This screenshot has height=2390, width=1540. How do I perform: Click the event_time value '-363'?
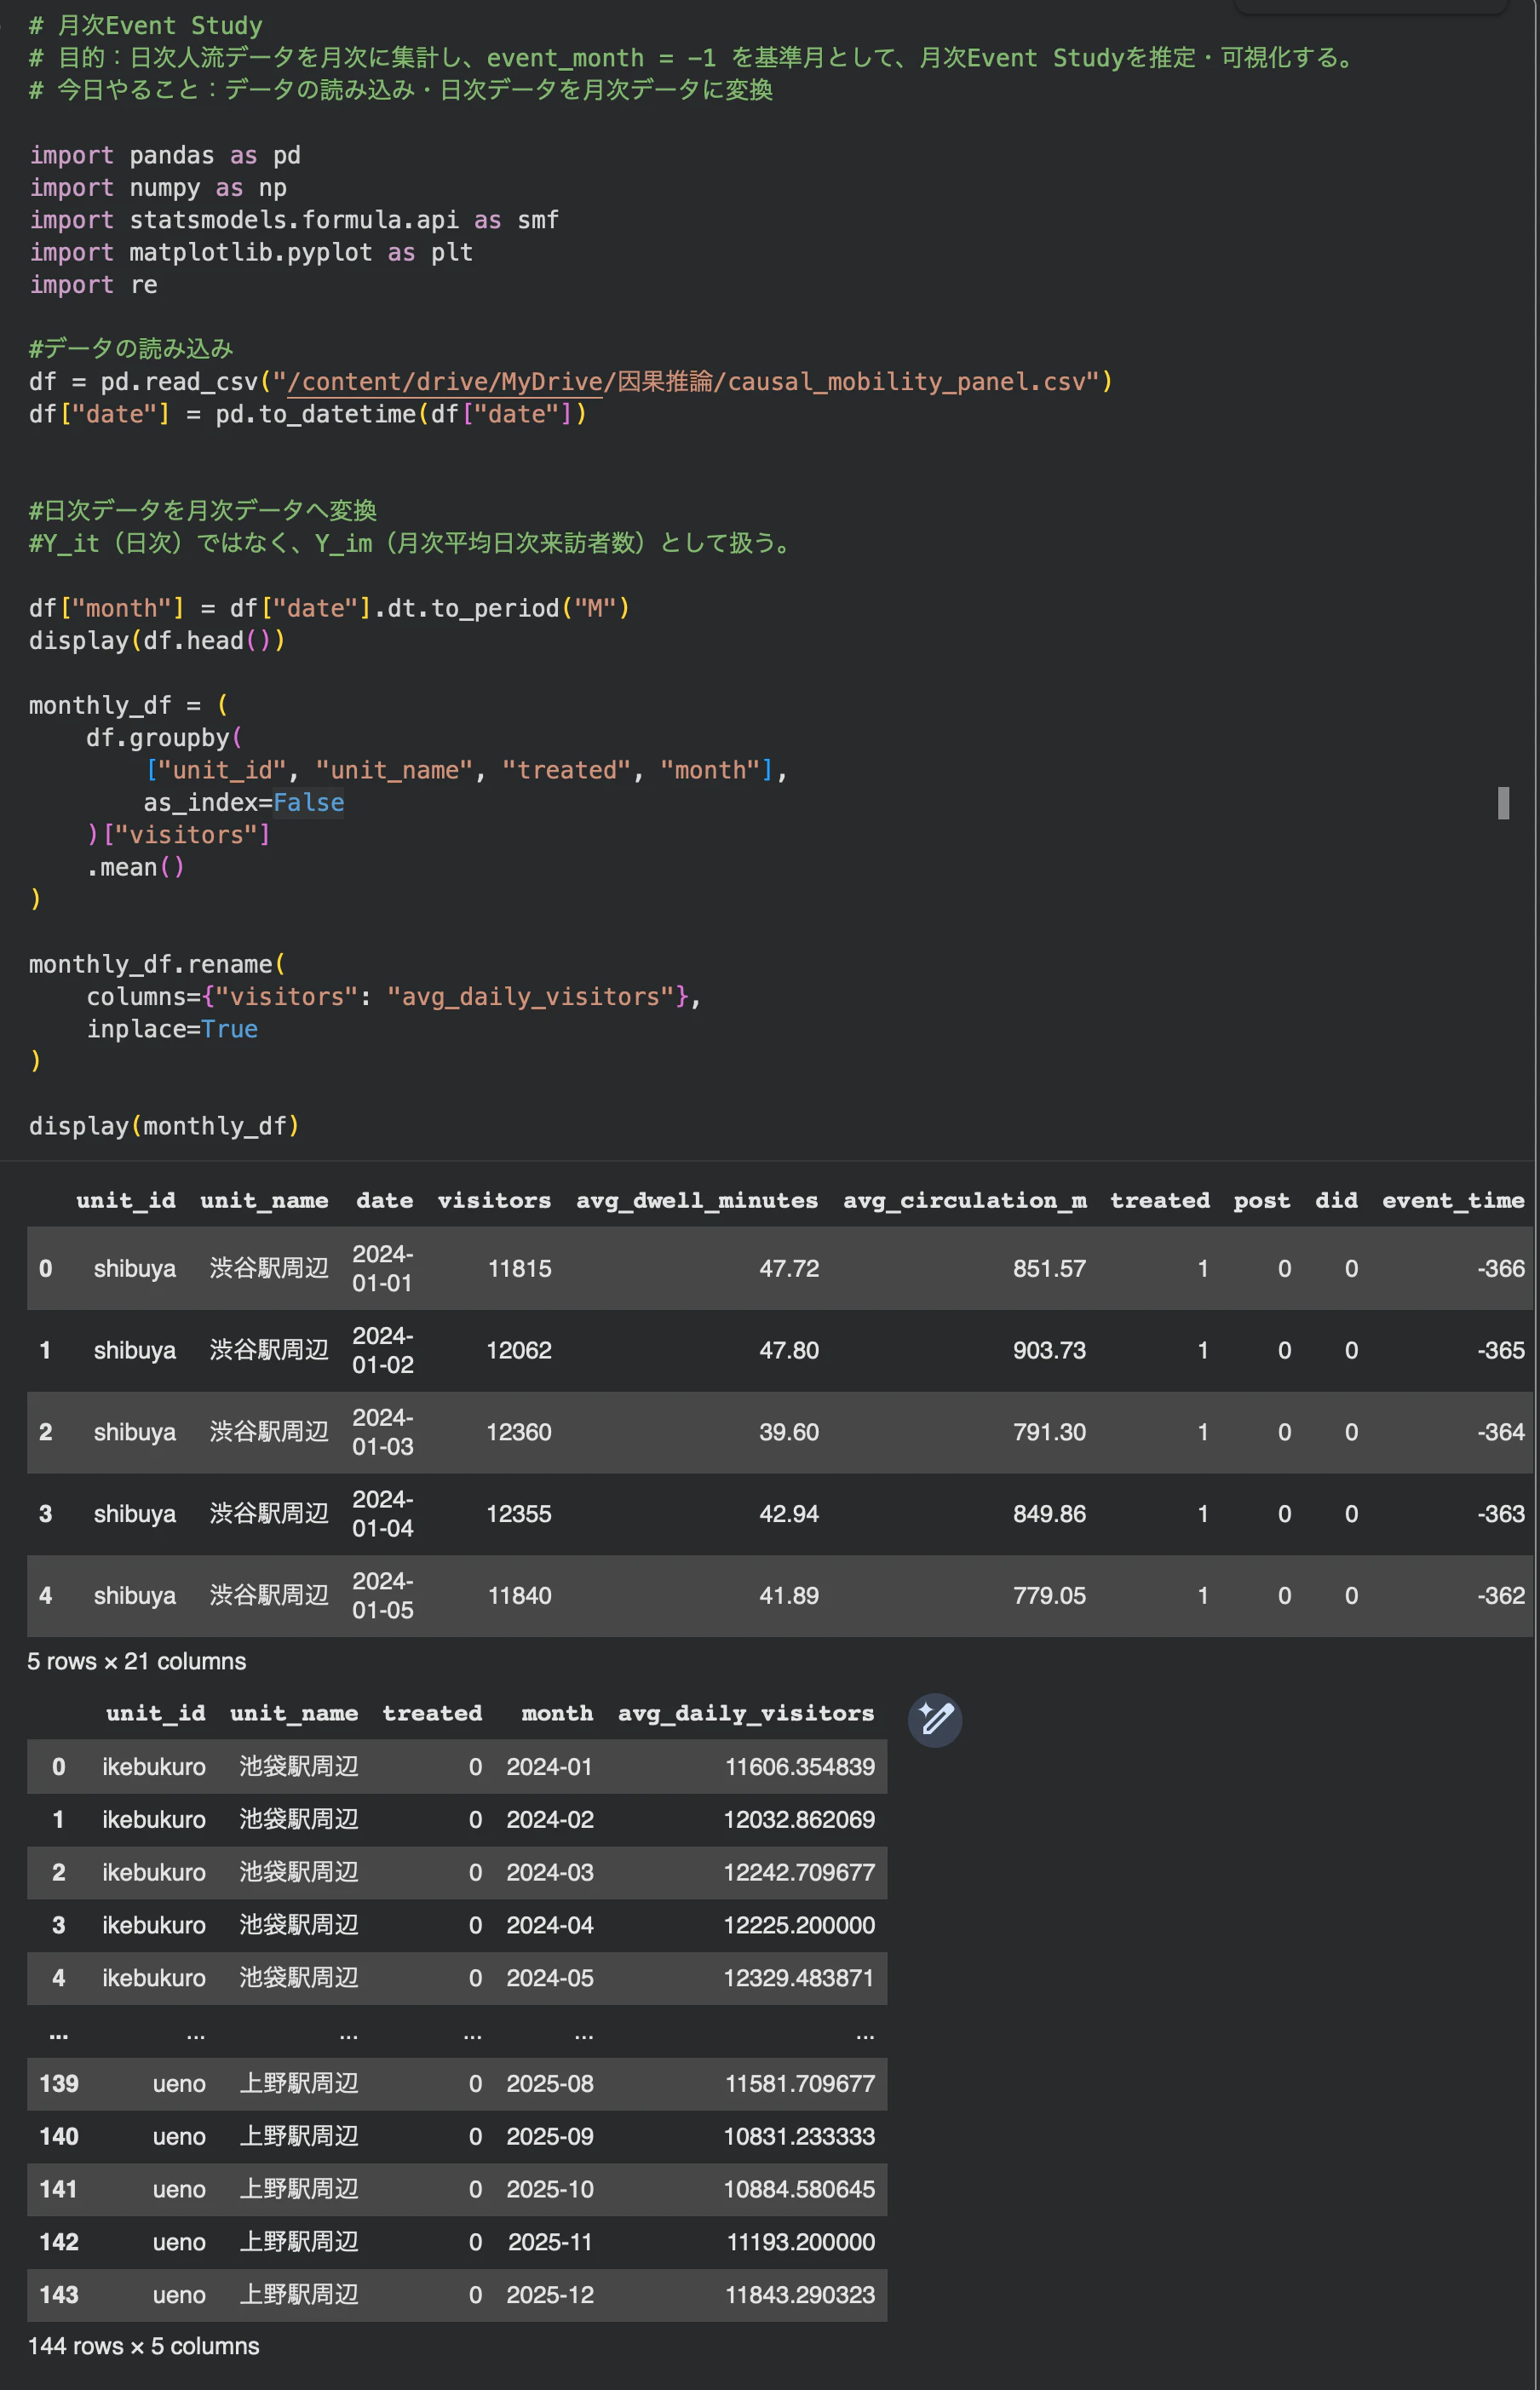point(1501,1514)
